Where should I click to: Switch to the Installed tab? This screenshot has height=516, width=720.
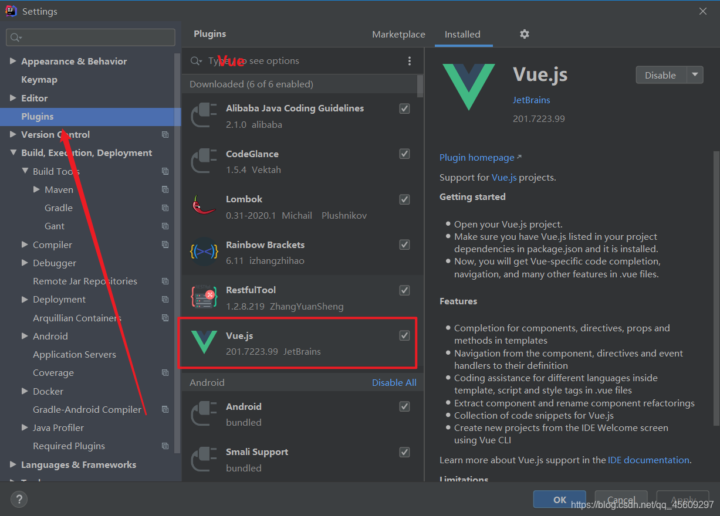coord(462,35)
